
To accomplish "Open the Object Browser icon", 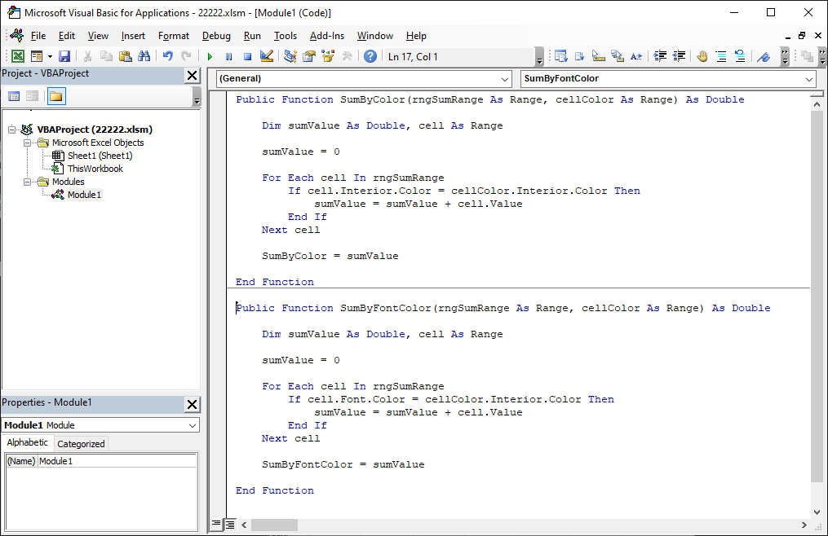I will click(328, 56).
